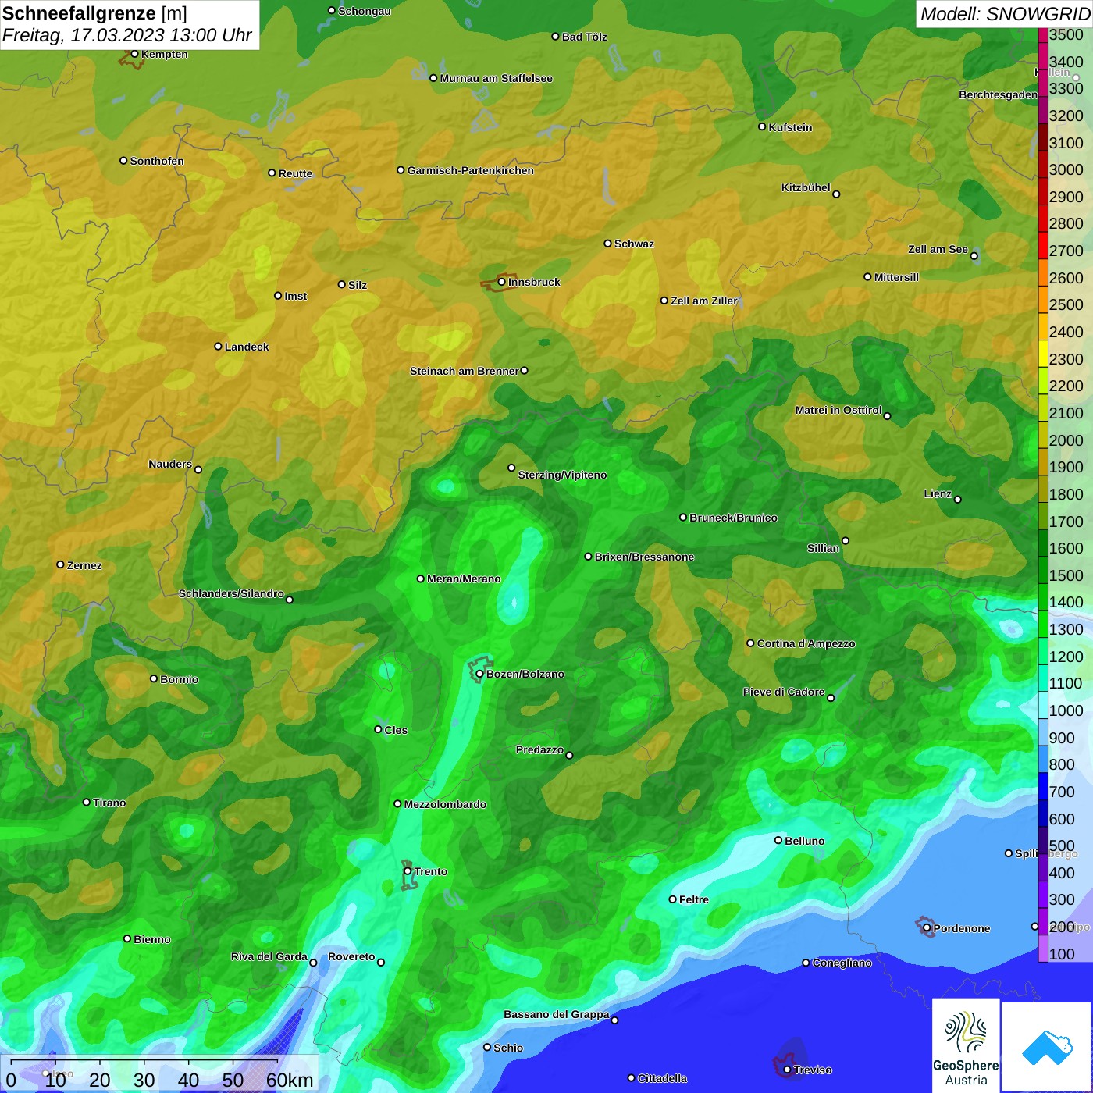The image size is (1093, 1093).
Task: Click the distance scale bar
Action: (159, 1074)
